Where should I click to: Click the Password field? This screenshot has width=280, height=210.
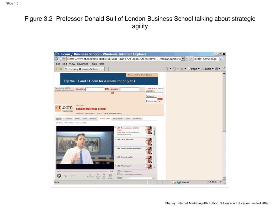point(151,99)
